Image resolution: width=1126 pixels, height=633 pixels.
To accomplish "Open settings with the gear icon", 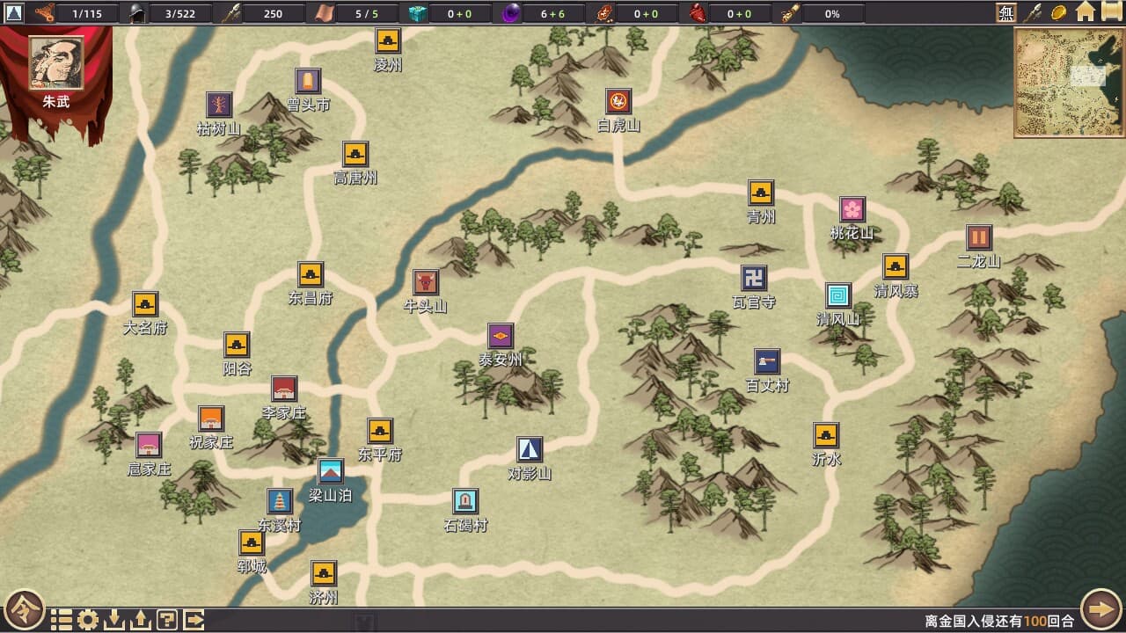I will click(88, 620).
